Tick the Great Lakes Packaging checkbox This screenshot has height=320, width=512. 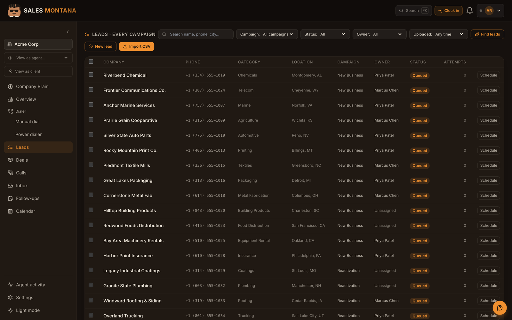coord(91,180)
